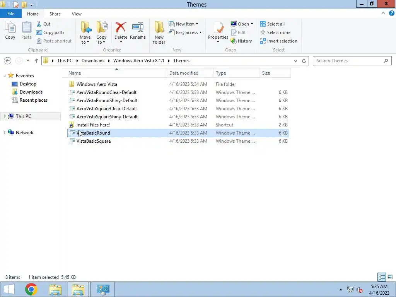Screen dimensions: 396x297
Task: Open Google Chrome from taskbar
Action: tap(31, 289)
